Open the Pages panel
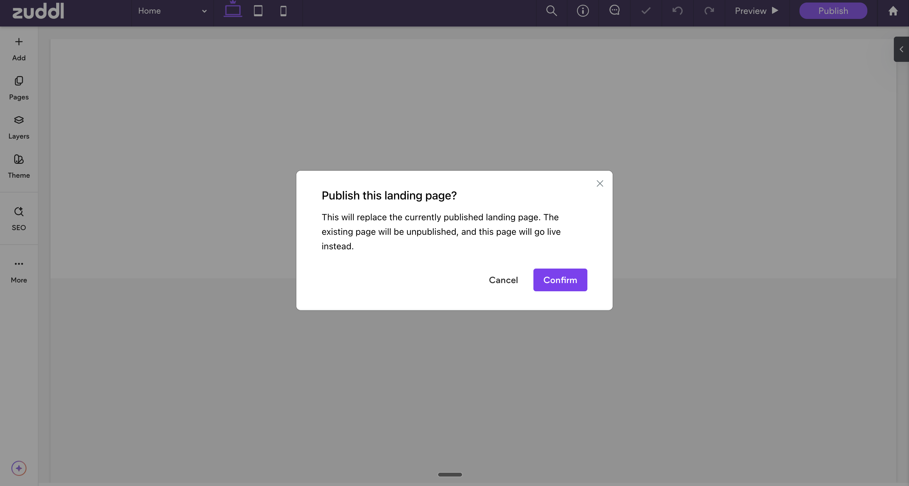This screenshot has height=486, width=909. coord(19,88)
